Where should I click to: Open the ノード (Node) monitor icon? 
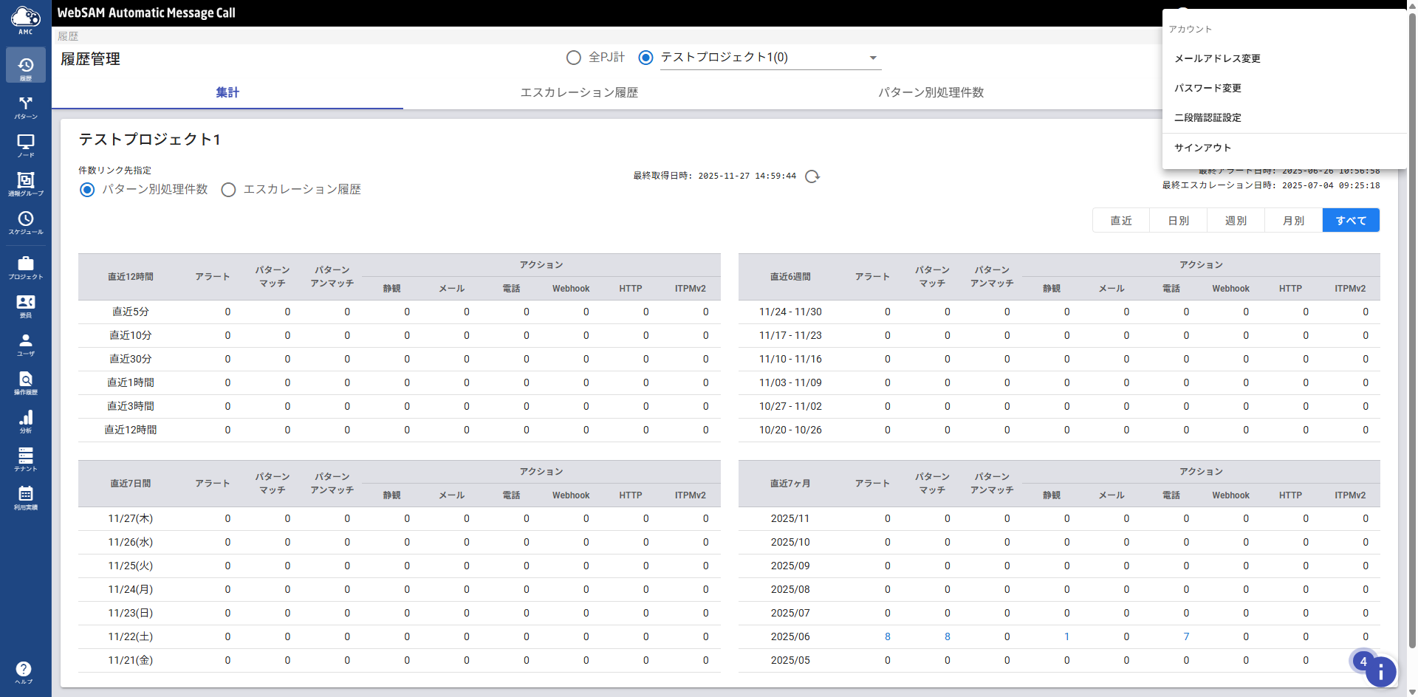tap(26, 145)
